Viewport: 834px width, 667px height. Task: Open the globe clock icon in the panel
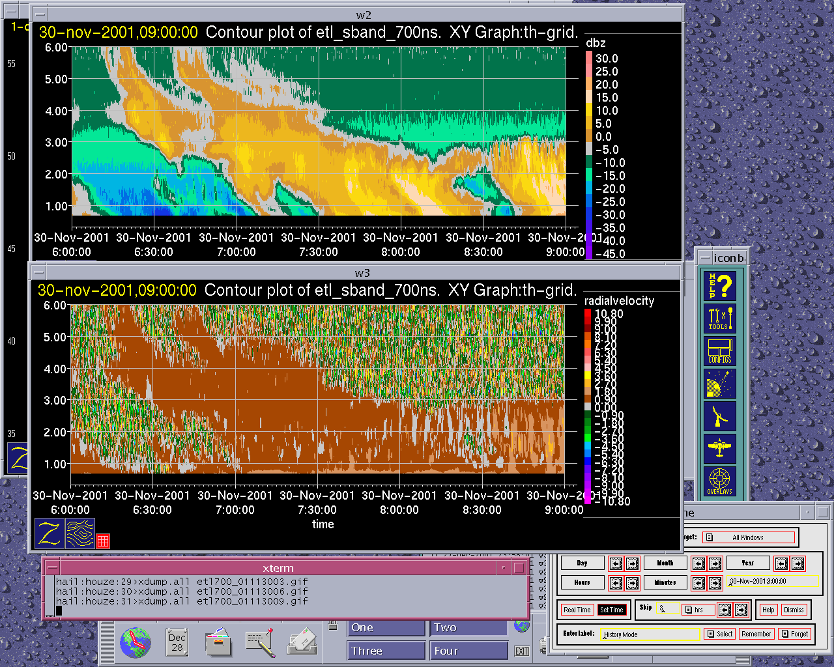pyautogui.click(x=136, y=642)
